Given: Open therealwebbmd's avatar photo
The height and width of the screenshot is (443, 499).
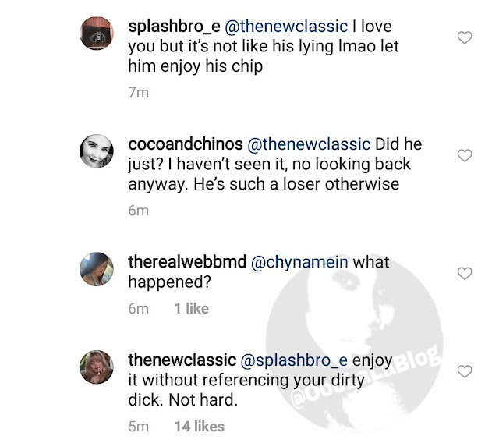Looking at the screenshot, I should point(99,270).
